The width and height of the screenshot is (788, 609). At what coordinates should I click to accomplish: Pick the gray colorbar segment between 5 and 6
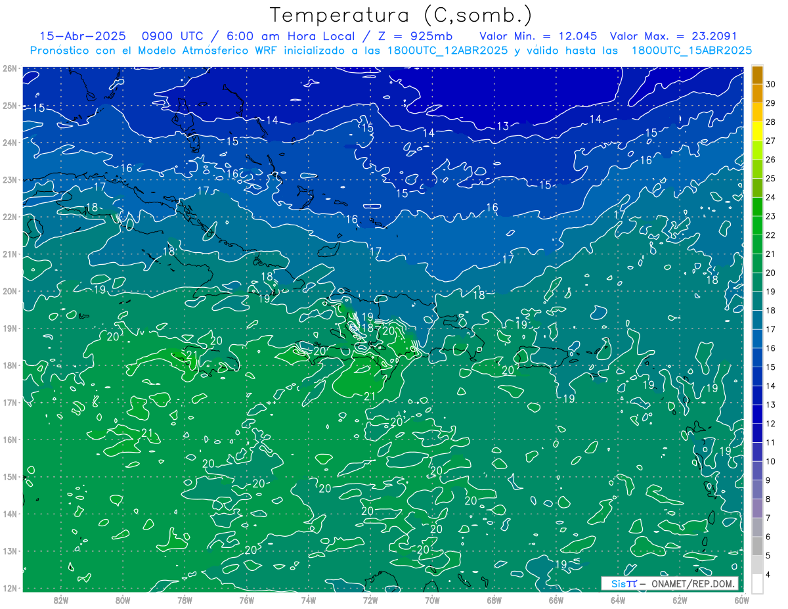point(757,547)
